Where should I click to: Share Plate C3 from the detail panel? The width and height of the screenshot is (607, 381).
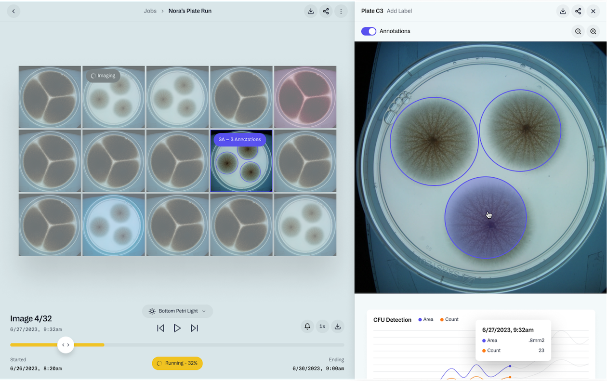pyautogui.click(x=578, y=11)
